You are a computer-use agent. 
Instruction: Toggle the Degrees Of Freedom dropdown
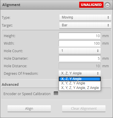click(x=80, y=73)
